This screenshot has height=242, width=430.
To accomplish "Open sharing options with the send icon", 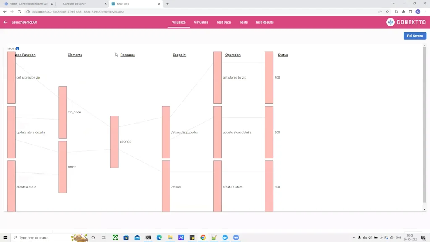I will [x=380, y=12].
